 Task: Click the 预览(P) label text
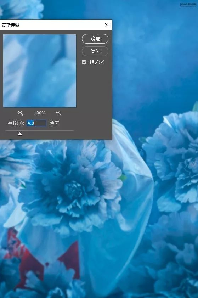[97, 62]
